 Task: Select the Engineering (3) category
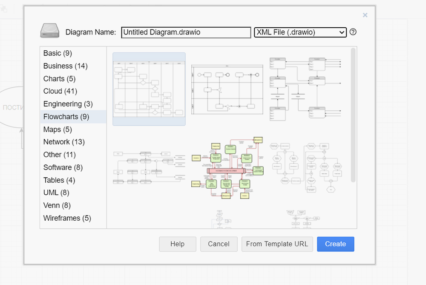click(73, 104)
